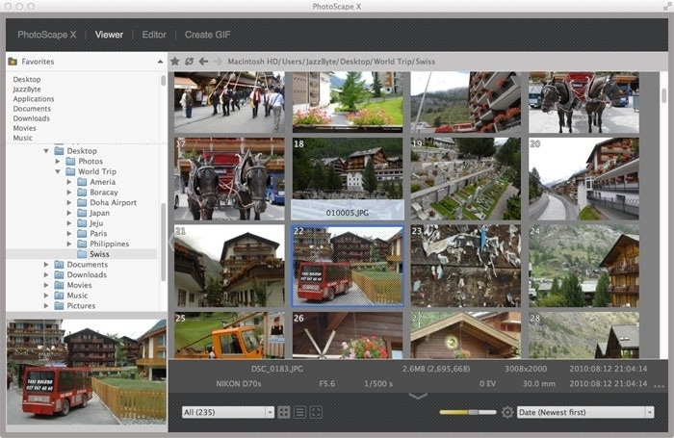This screenshot has height=438, width=674.
Task: Refresh the folder with the reload icon
Action: coord(189,62)
